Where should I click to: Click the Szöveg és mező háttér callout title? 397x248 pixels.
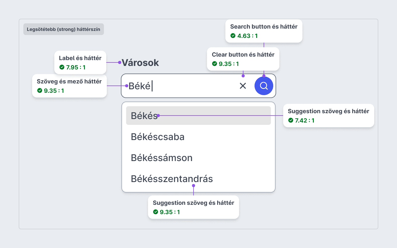[x=69, y=81]
